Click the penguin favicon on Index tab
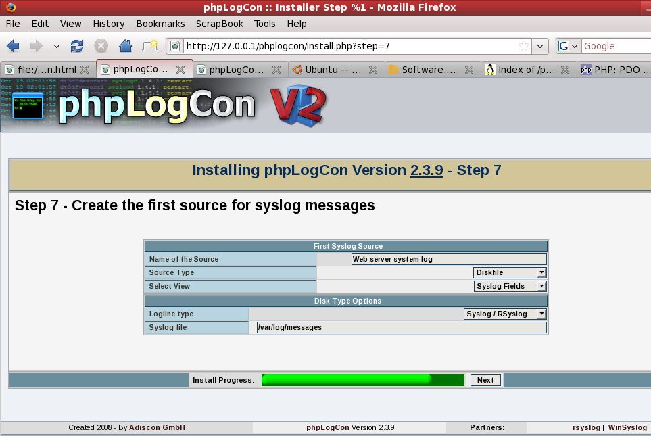This screenshot has width=651, height=436. click(x=490, y=70)
